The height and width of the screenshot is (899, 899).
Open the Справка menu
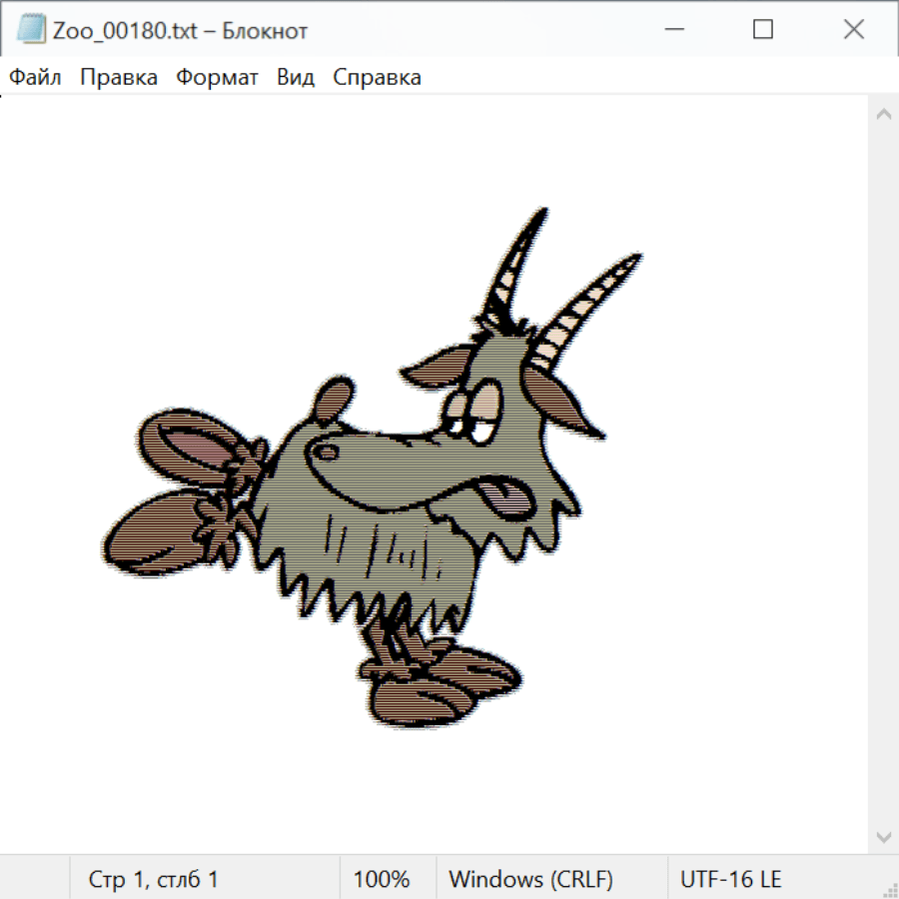pyautogui.click(x=377, y=77)
